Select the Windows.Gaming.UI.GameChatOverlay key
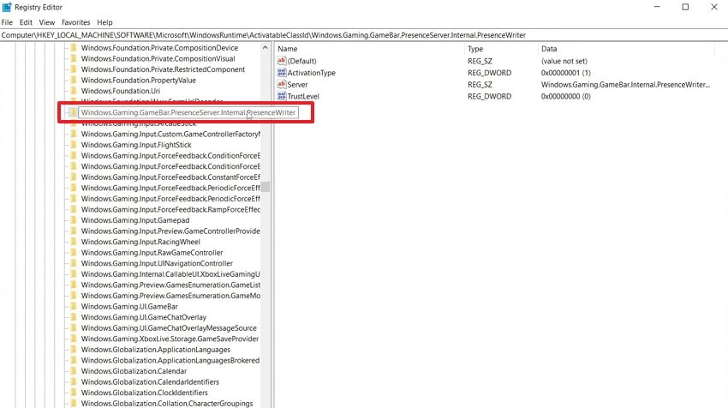Screen dimensions: 728x408 tap(144, 317)
